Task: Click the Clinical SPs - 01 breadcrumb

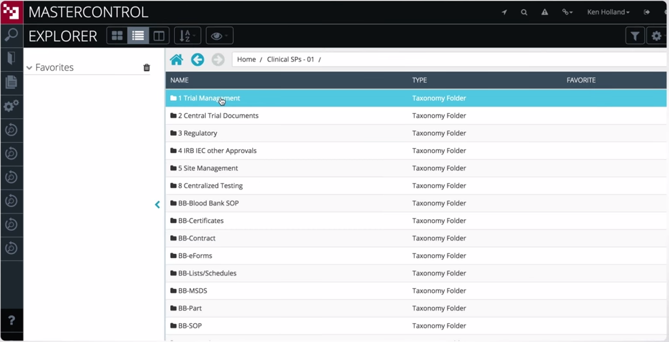Action: (291, 59)
